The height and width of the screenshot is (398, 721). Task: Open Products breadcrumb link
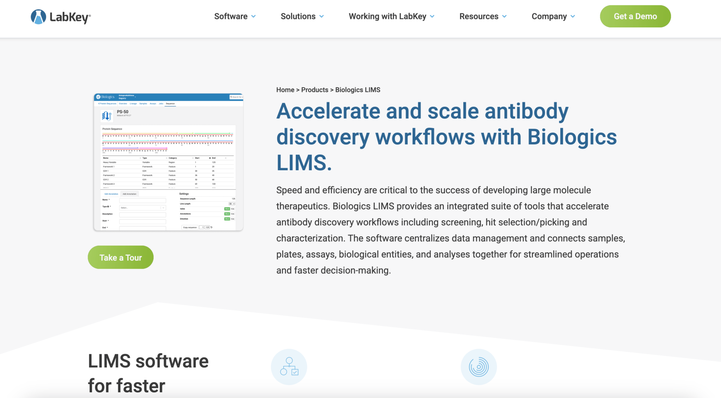(315, 90)
